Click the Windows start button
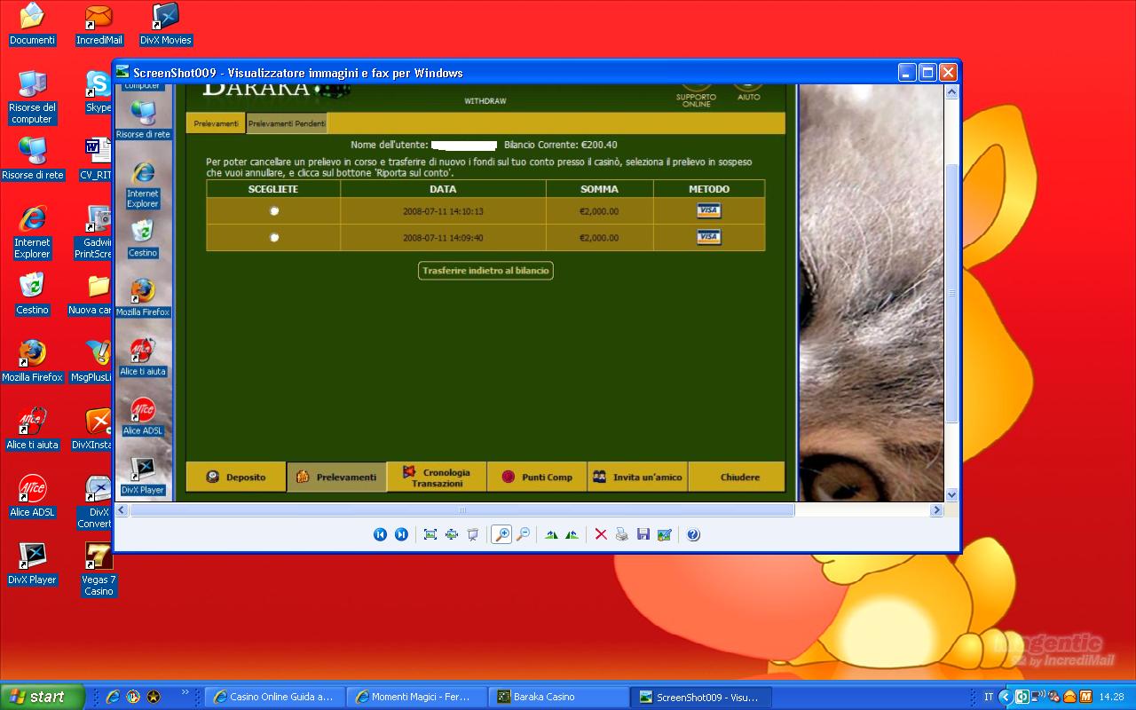The image size is (1136, 710). coord(42,697)
